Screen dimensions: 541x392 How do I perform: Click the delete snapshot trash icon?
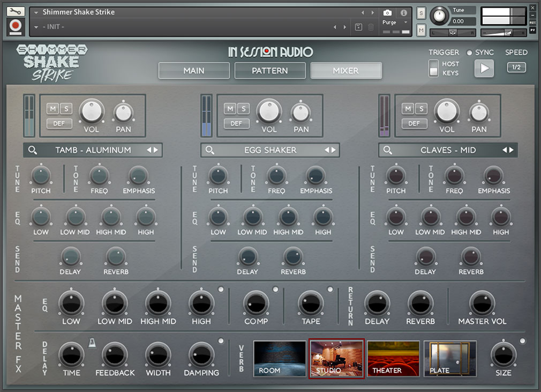(x=371, y=27)
